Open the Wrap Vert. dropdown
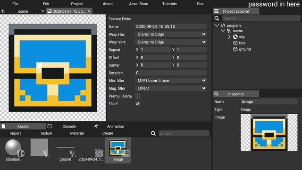The image size is (302, 170). point(171,42)
